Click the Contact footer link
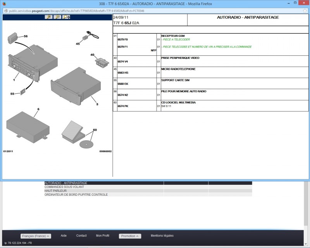Screen dimensions: 310x248 pyautogui.click(x=81, y=236)
